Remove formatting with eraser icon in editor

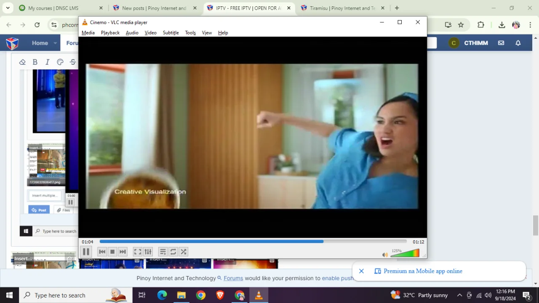(22, 62)
